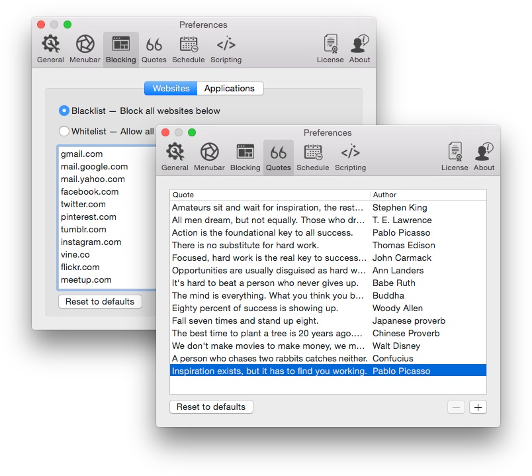Image resolution: width=532 pixels, height=476 pixels.
Task: Close the front Preferences window
Action: (165, 132)
